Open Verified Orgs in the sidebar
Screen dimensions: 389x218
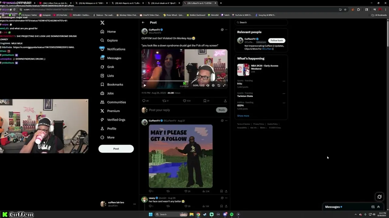[x=113, y=120]
